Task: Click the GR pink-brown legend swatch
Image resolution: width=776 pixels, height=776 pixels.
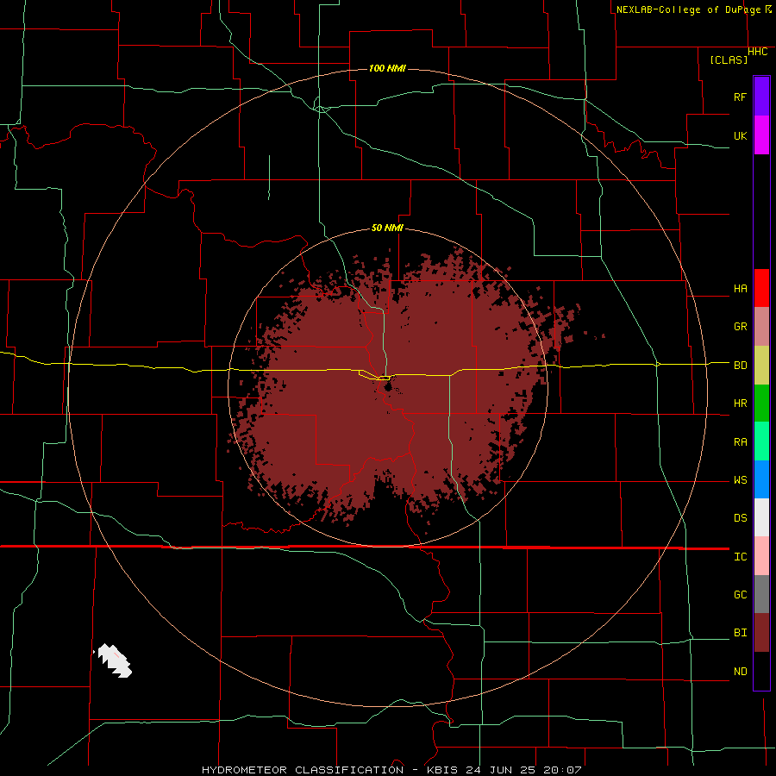Action: [x=761, y=327]
